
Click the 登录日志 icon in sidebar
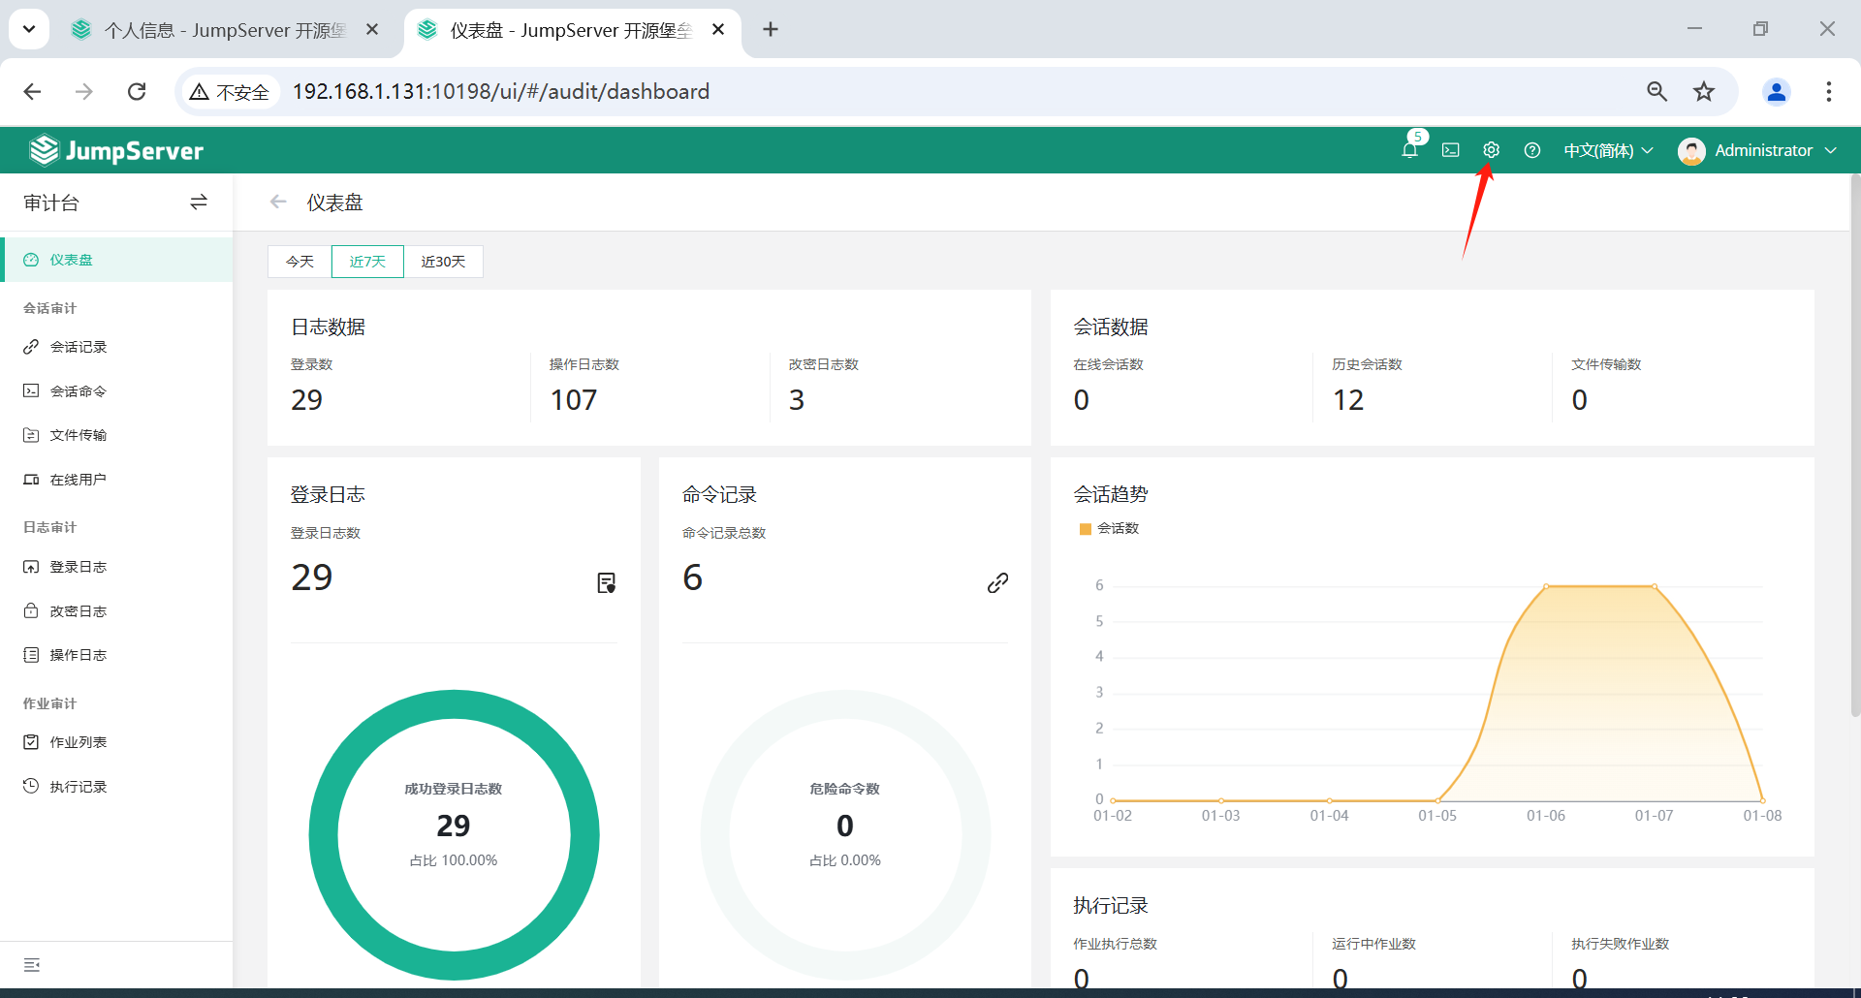click(31, 567)
